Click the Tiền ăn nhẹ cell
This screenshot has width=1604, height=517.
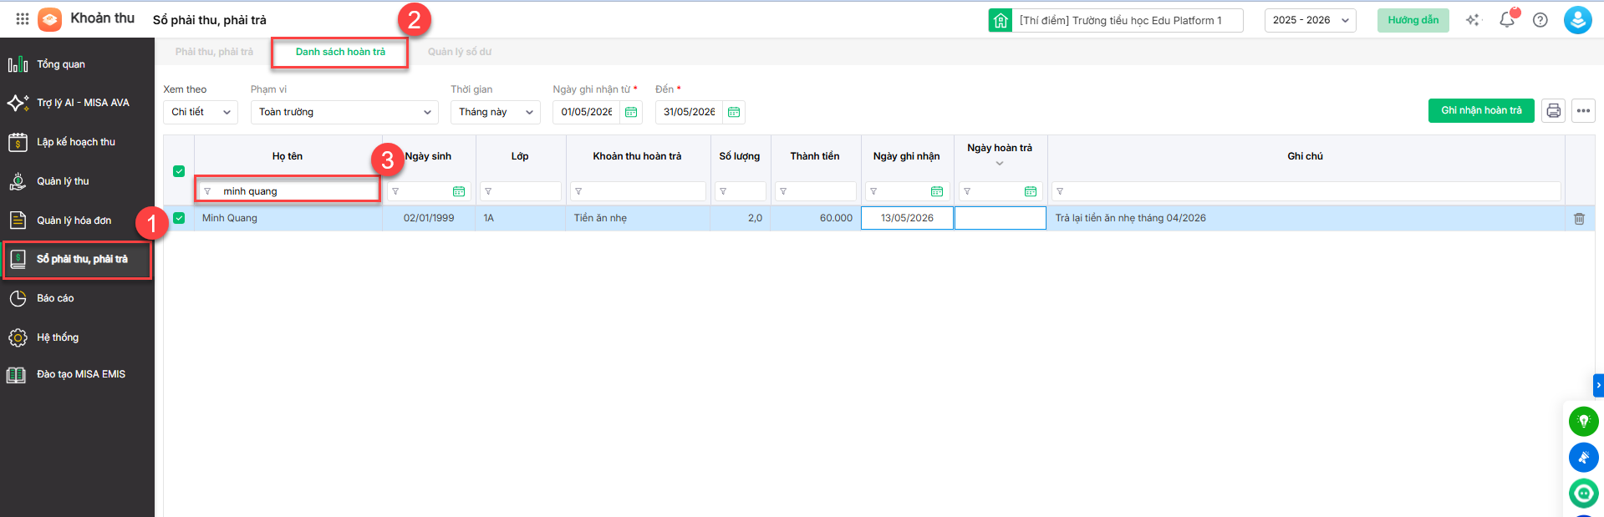(x=638, y=218)
